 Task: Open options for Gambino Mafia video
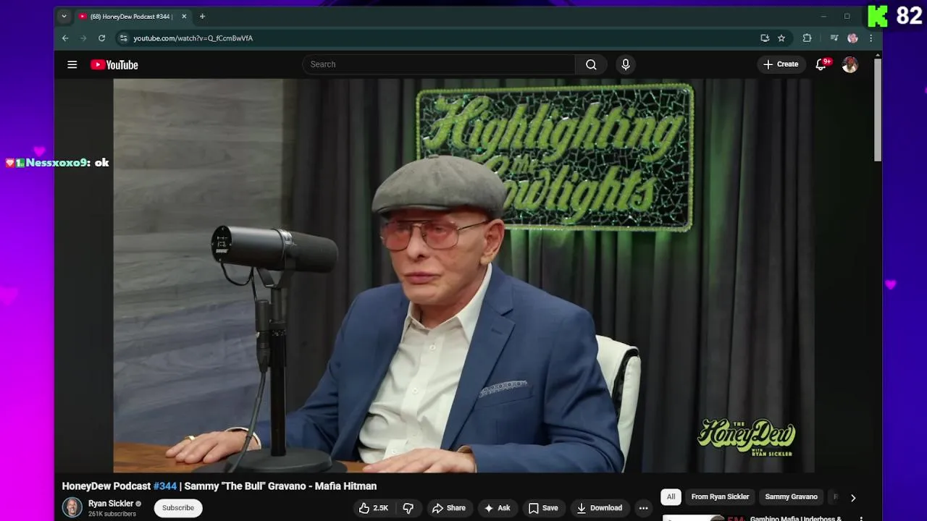coord(861,519)
